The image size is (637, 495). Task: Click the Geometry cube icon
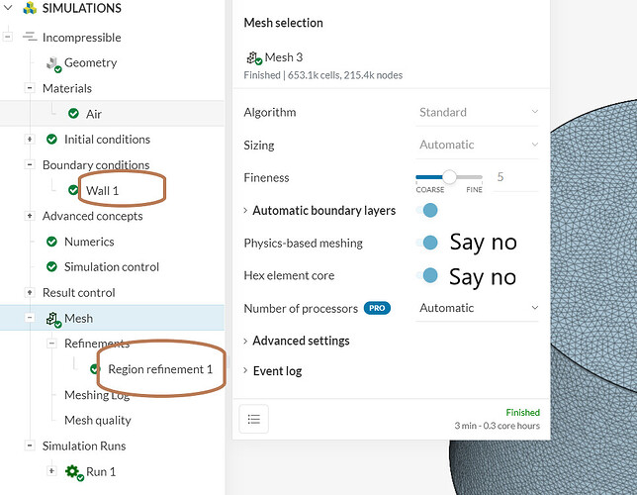point(53,63)
